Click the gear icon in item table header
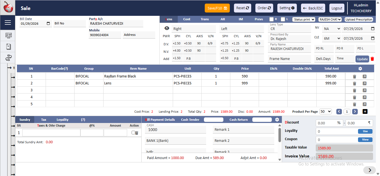 (x=360, y=69)
